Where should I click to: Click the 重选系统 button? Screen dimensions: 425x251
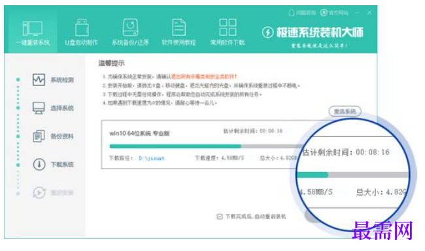[345, 111]
